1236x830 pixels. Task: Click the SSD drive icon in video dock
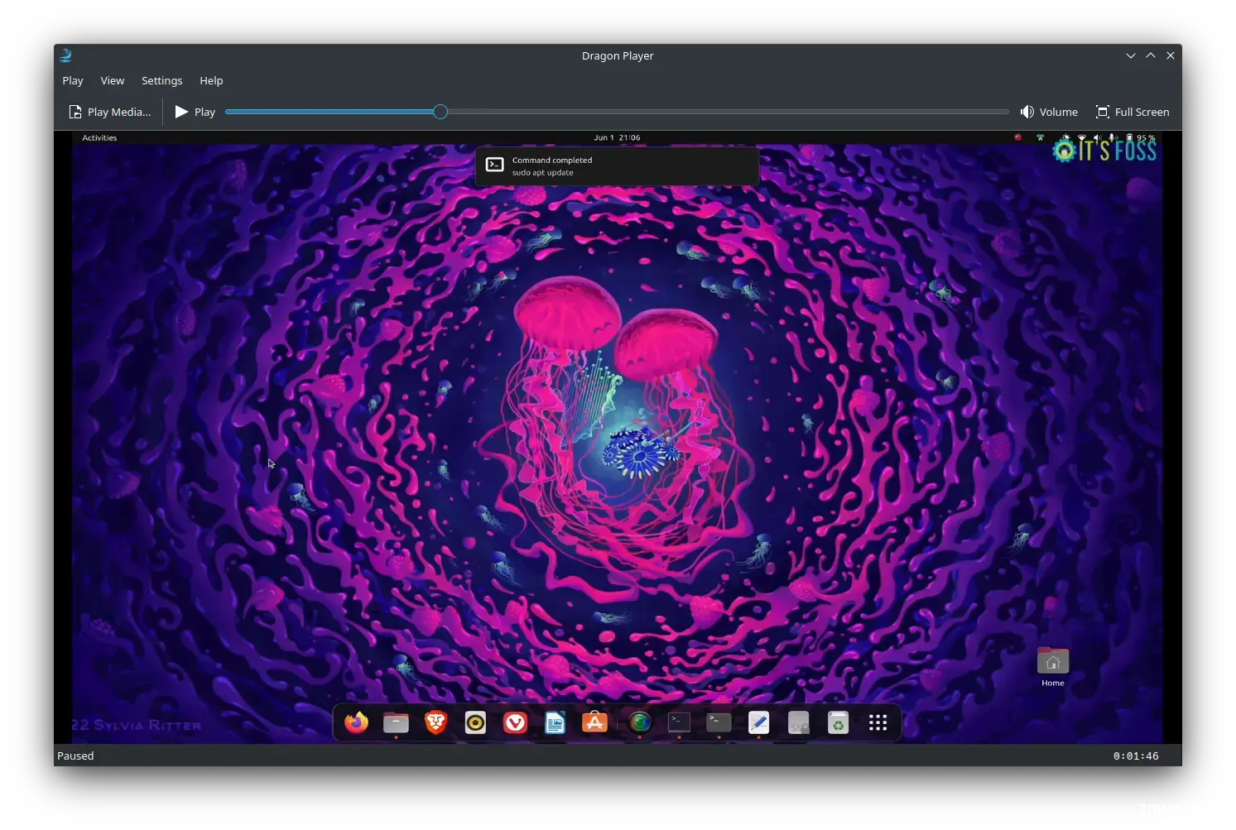(798, 722)
